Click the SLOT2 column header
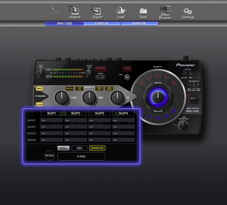 (76, 113)
